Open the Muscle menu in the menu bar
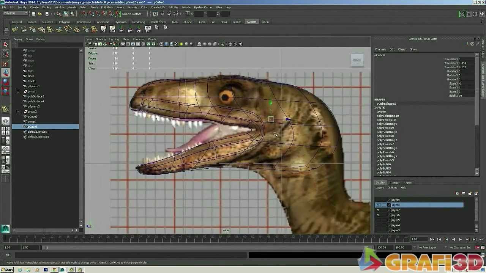Screen dimensions: 486x273 186,7
